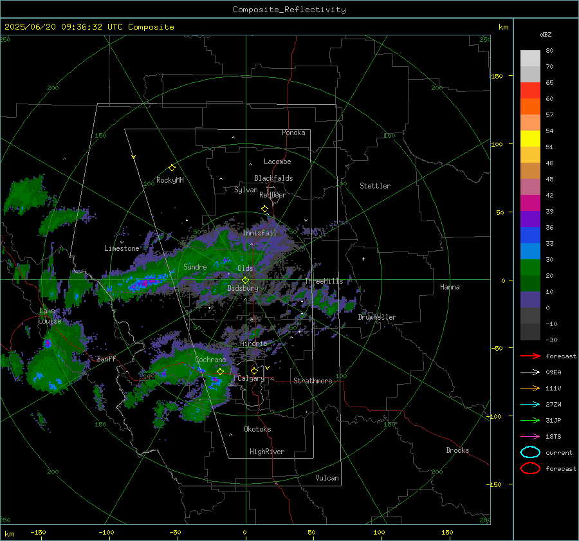
Task: Click the Composite_Reflectivity title text
Action: click(289, 10)
